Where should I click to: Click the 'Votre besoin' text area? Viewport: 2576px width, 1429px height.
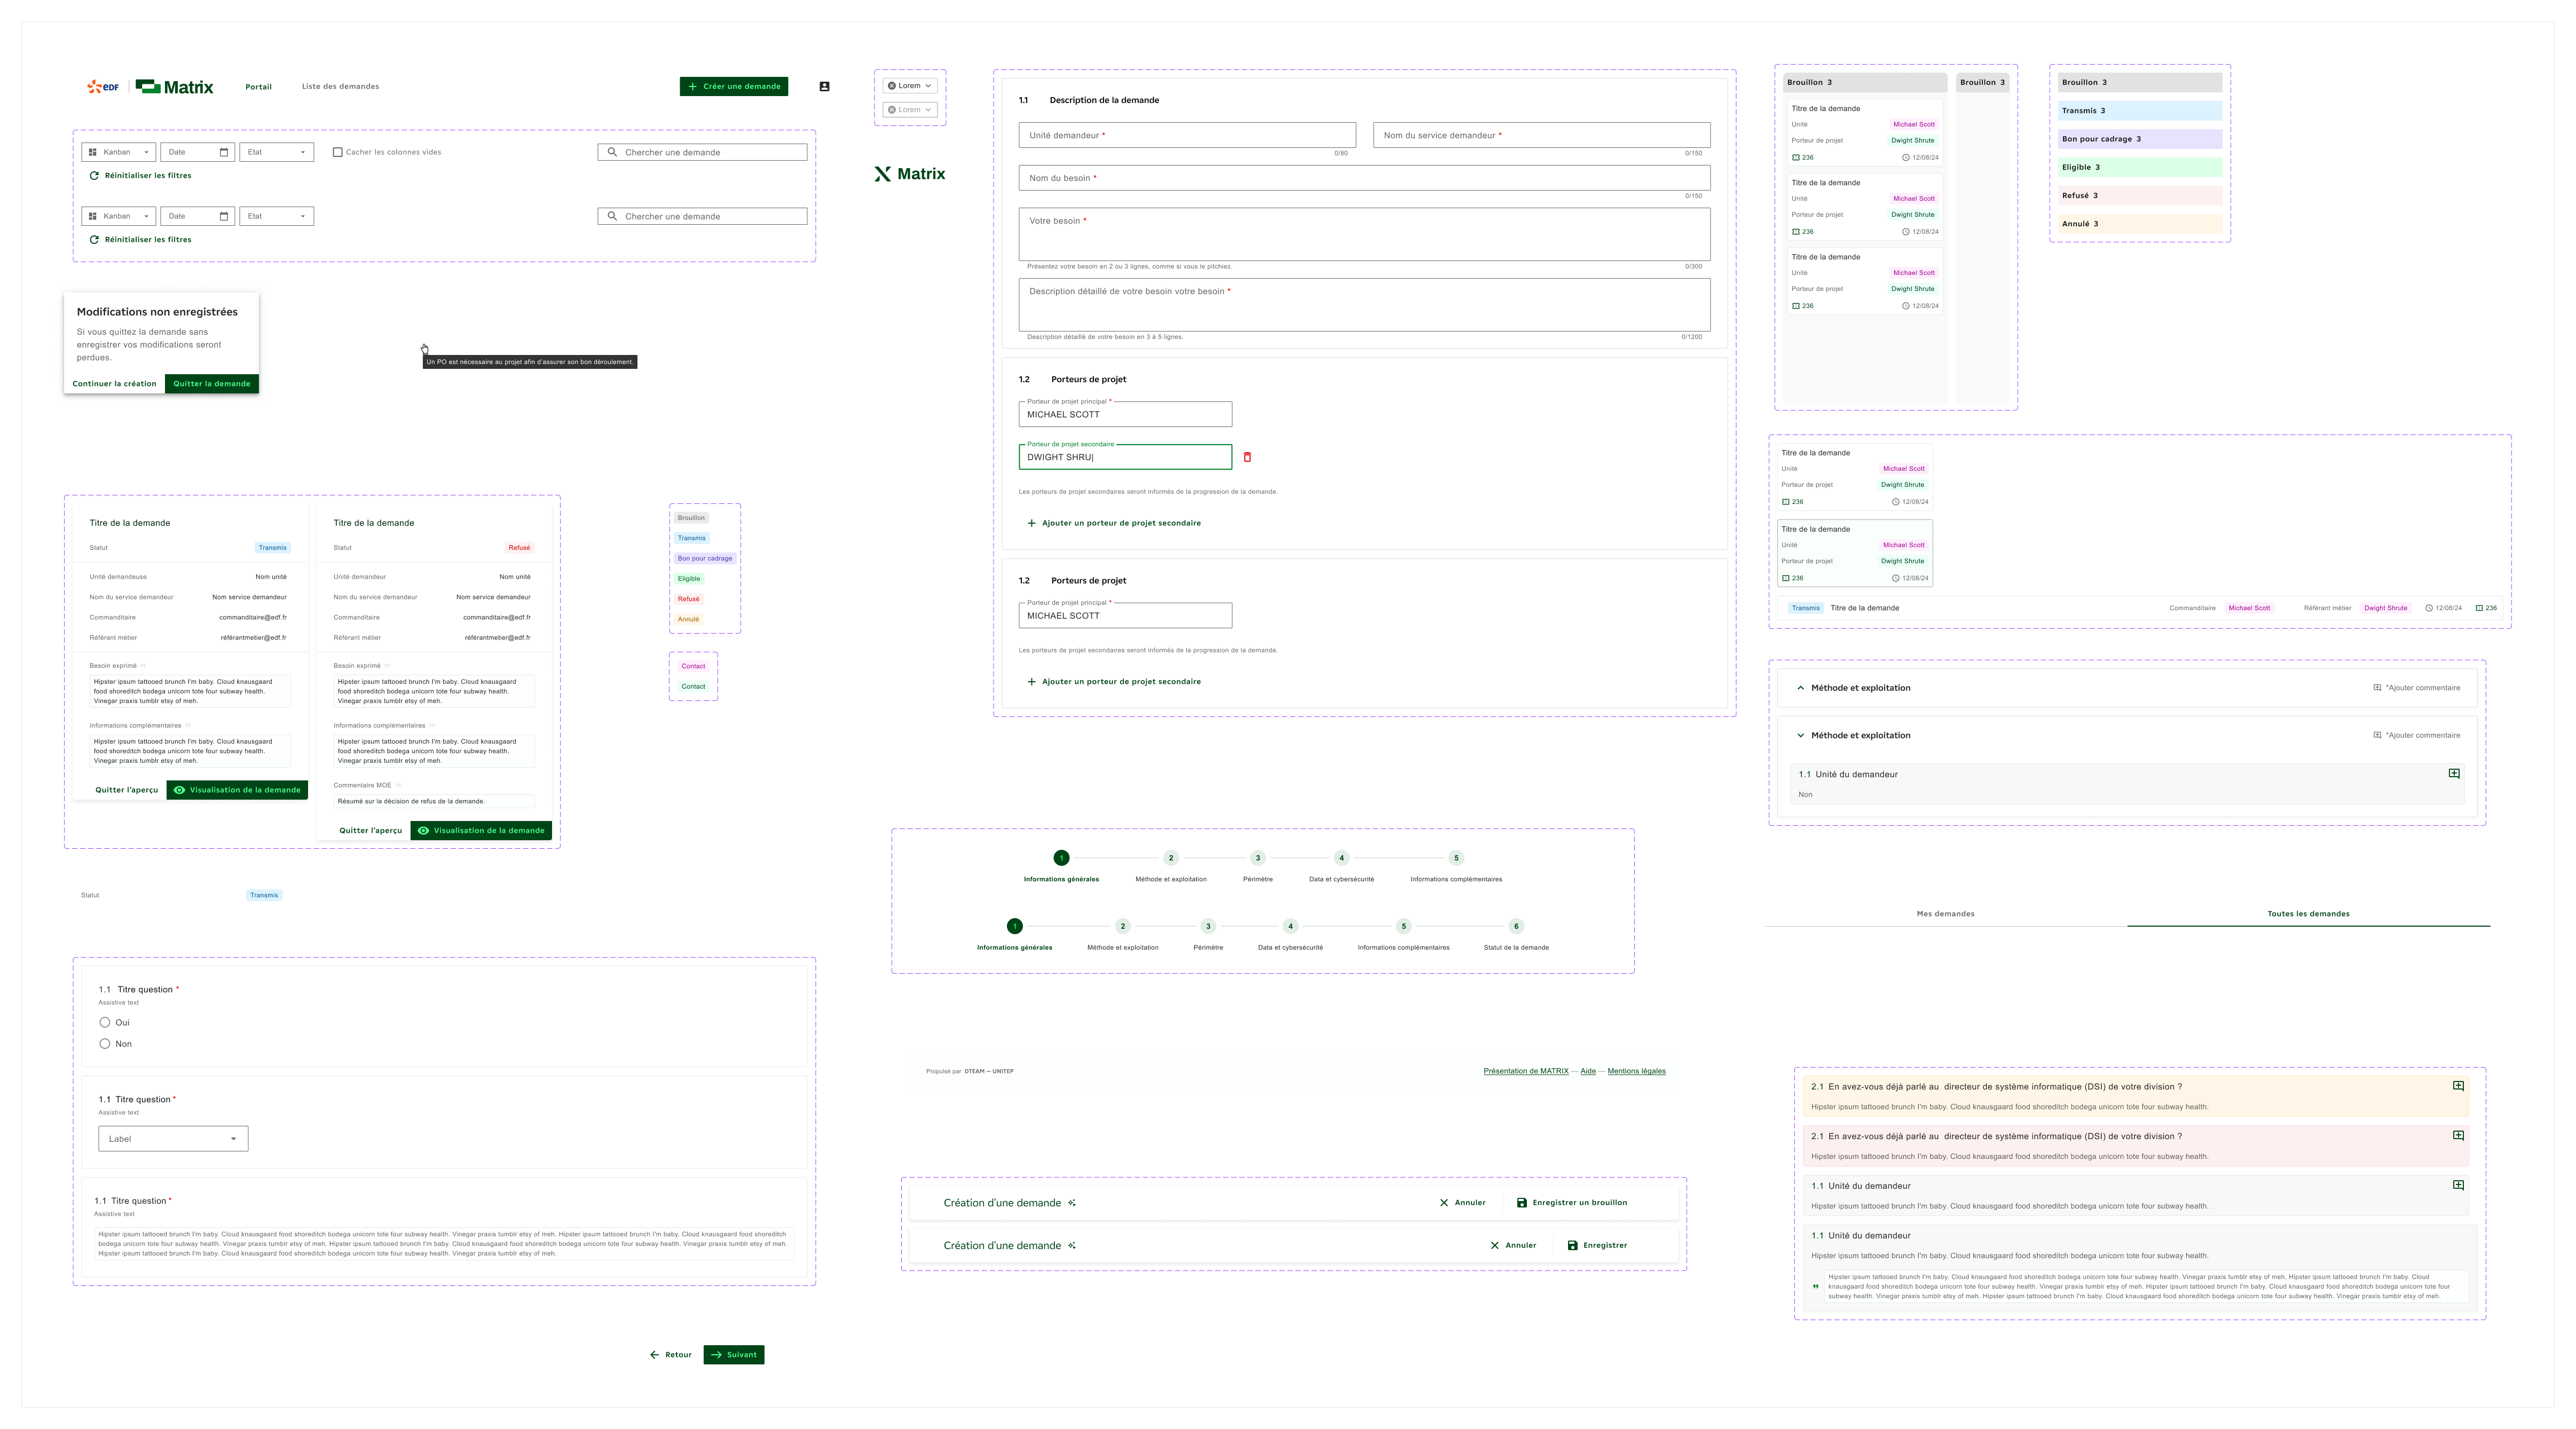[1364, 234]
